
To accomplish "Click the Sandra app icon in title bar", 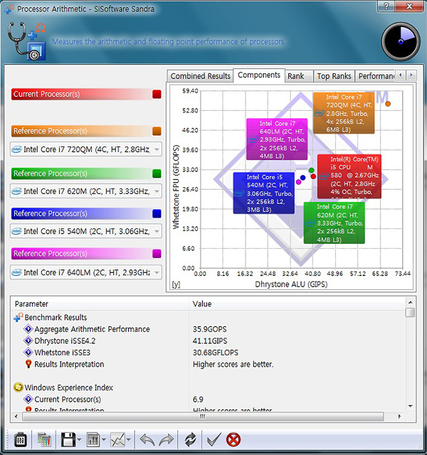I will pyautogui.click(x=9, y=9).
